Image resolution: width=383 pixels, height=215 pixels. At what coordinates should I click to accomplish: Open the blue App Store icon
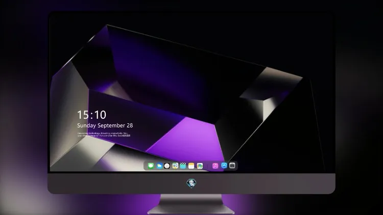(x=224, y=166)
